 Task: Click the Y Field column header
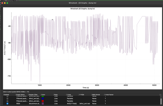tap(82, 95)
